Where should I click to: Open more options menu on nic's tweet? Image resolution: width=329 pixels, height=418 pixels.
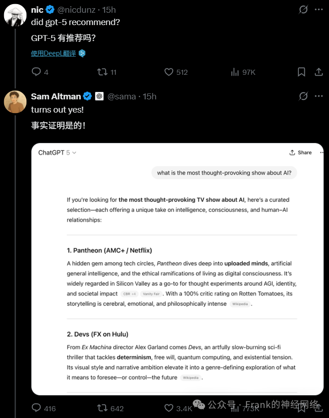tap(319, 9)
